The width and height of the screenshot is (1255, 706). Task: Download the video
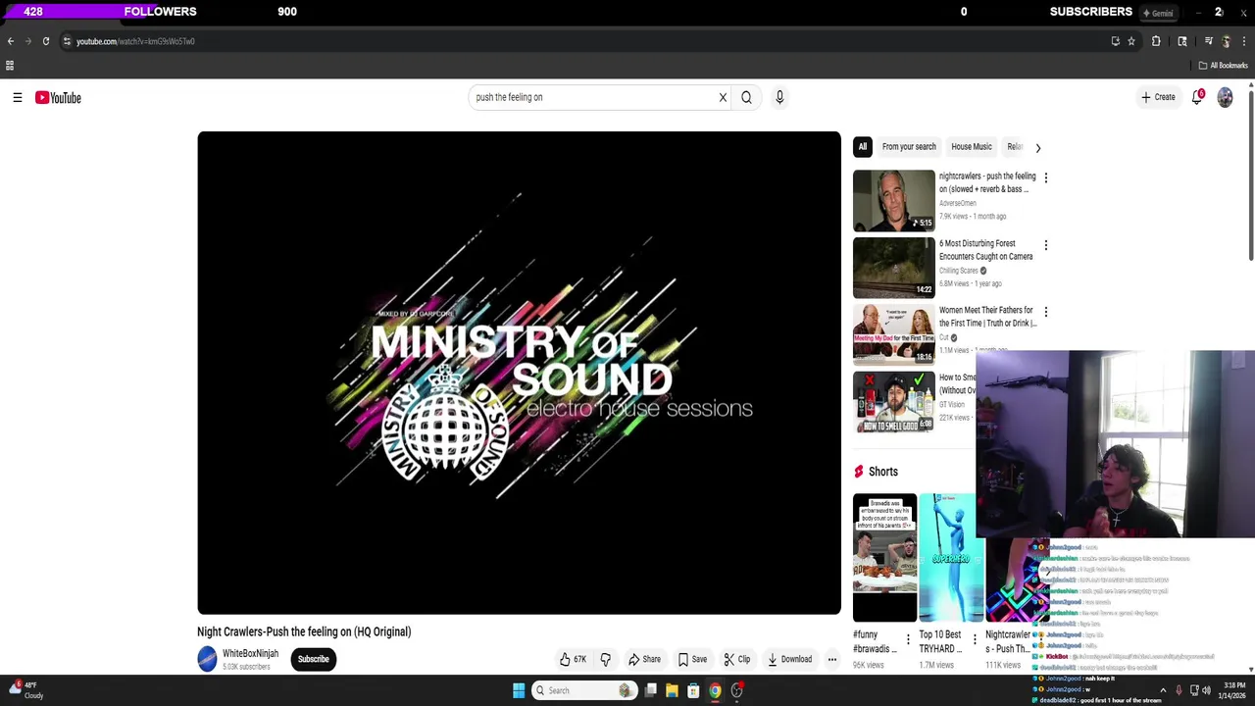point(790,659)
